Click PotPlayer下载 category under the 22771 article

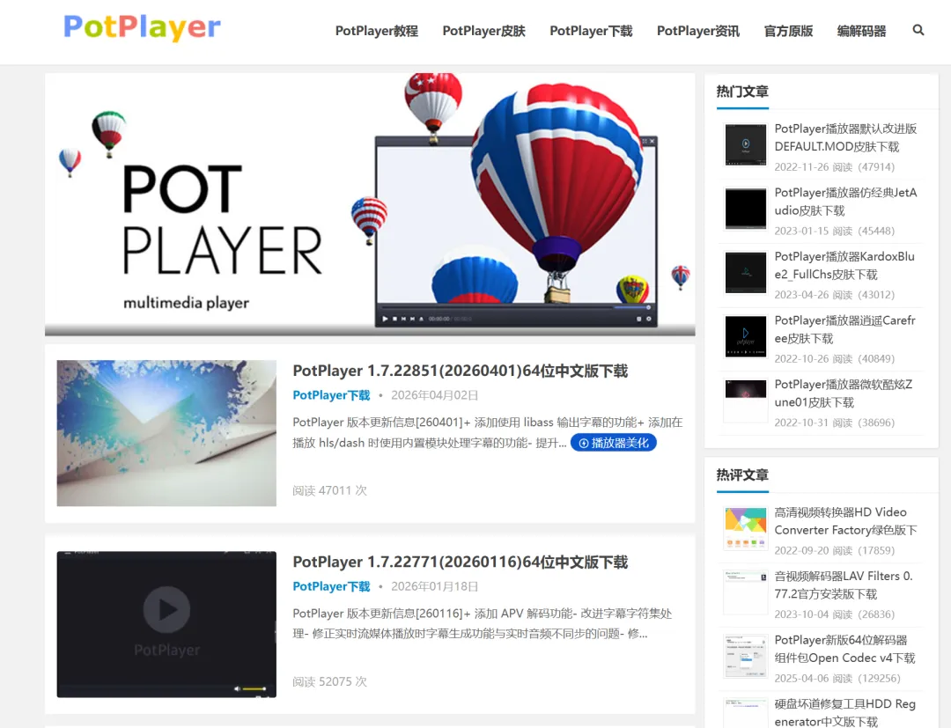click(x=331, y=586)
